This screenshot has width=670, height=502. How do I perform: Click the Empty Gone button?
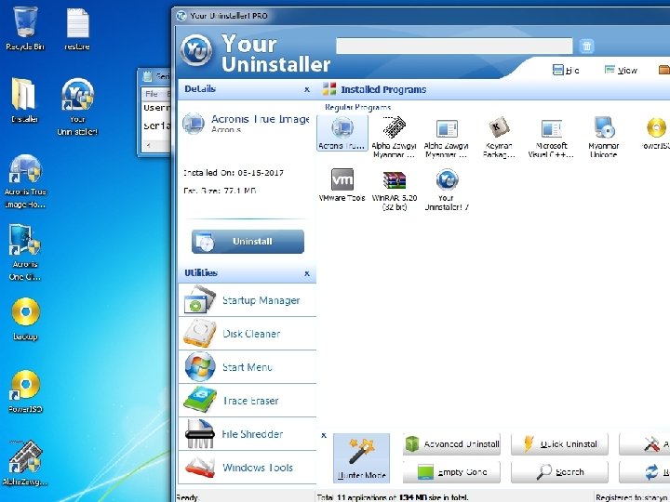pyautogui.click(x=451, y=472)
